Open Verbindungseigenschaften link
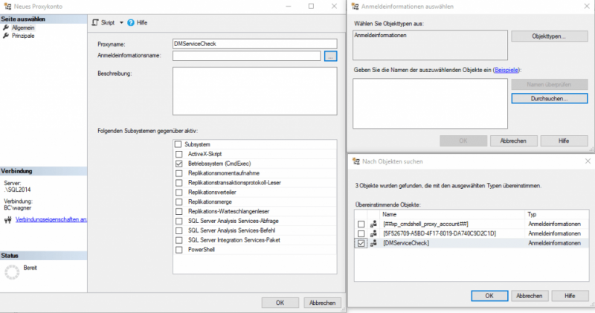Viewport: 595px width, 313px height. (x=51, y=219)
